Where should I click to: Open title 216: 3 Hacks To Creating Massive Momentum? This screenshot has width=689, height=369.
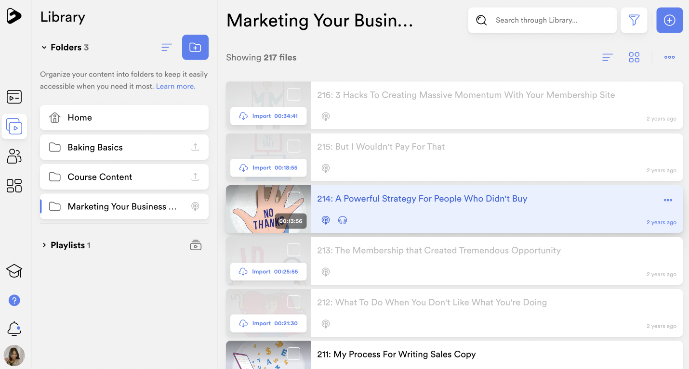coord(466,95)
